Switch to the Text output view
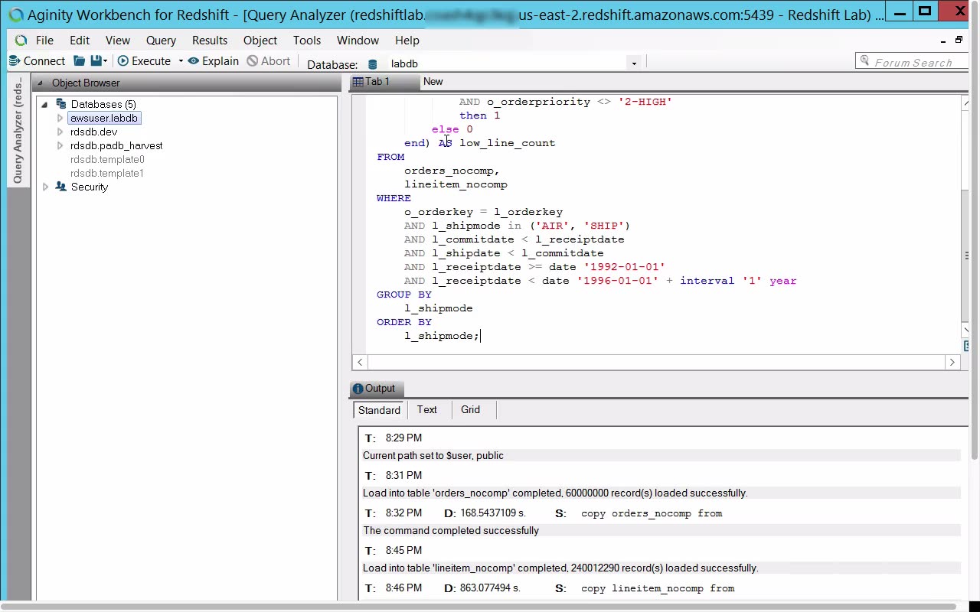 tap(426, 410)
